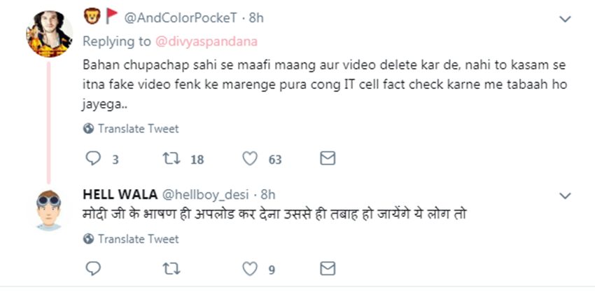
Task: Message HELL WALA's tweet using envelope icon
Action: coord(327,269)
